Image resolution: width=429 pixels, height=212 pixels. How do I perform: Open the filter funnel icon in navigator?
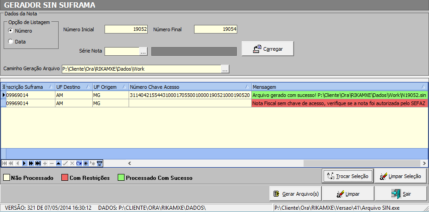pyautogui.click(x=99, y=164)
